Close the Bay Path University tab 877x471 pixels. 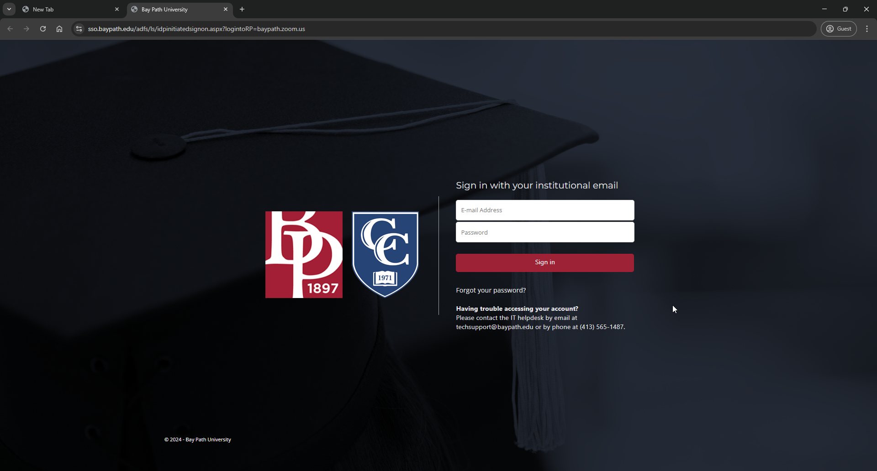[x=226, y=9]
